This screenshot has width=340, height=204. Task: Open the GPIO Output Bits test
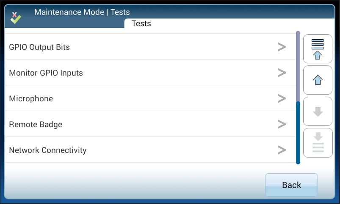tap(39, 47)
